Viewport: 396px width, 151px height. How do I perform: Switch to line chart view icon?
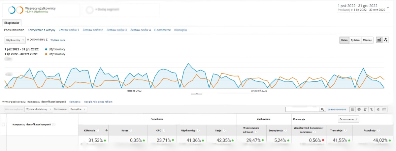(x=379, y=40)
